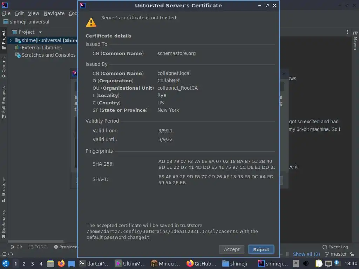Click the master git branch widget
The height and width of the screenshot is (269, 359).
click(x=336, y=254)
